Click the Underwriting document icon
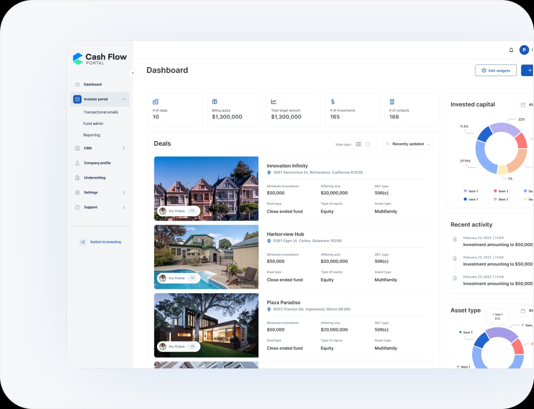The image size is (534, 409). point(78,178)
